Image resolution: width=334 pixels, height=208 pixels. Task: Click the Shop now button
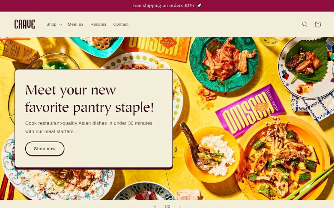pos(45,149)
